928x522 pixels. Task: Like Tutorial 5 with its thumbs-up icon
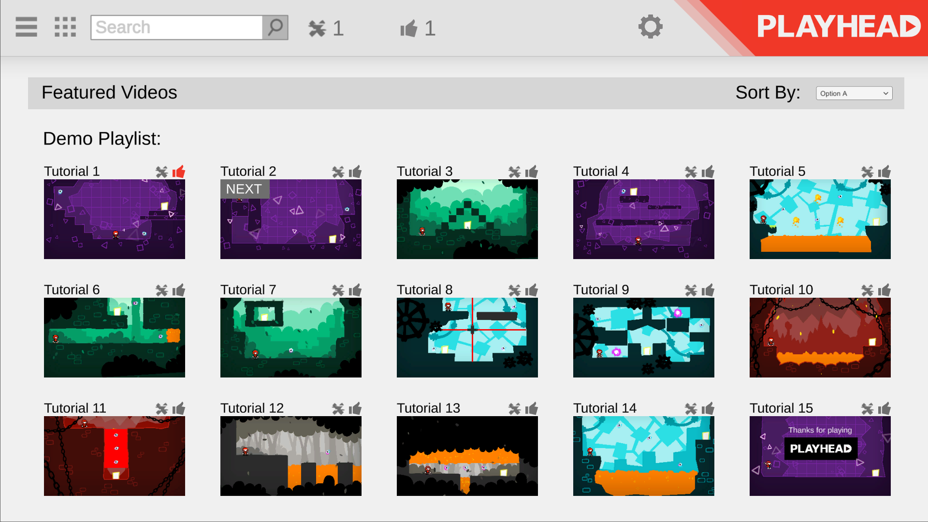point(884,172)
